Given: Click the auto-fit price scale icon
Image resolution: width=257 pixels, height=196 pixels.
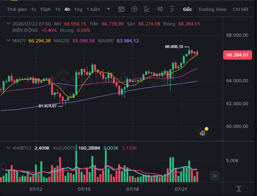Looking at the screenshot, I should [239, 189].
